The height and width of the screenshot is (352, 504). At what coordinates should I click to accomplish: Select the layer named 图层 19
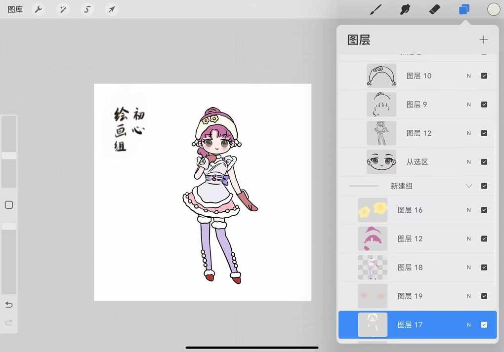(x=410, y=296)
